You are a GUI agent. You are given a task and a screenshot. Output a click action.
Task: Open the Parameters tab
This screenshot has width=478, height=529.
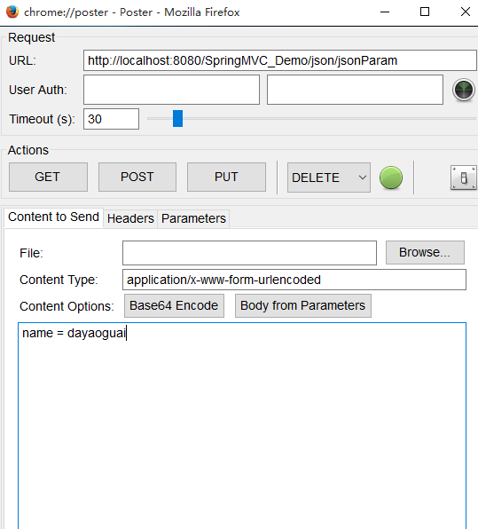coord(193,218)
